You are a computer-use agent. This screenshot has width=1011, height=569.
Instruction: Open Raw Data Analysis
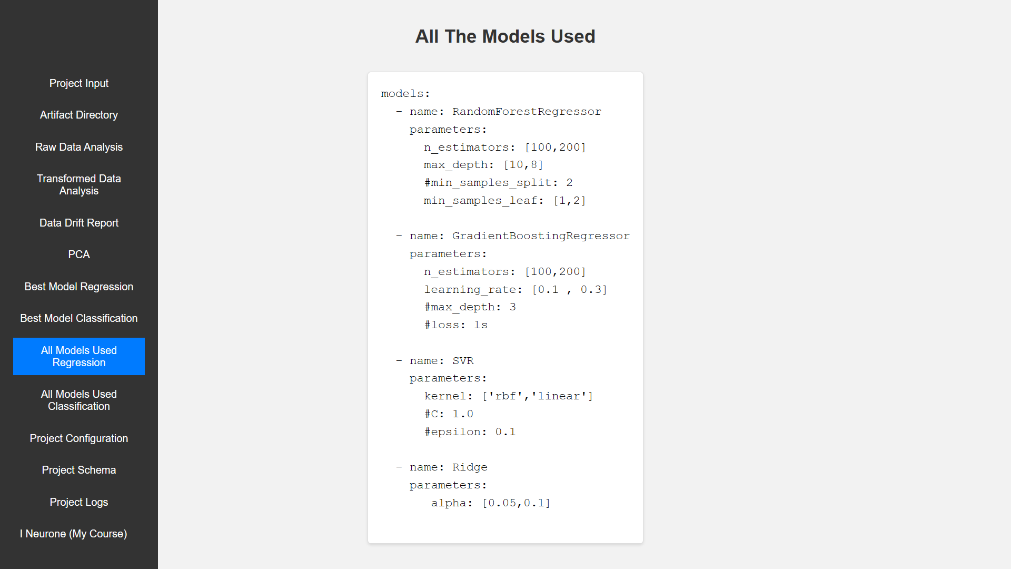[78, 147]
